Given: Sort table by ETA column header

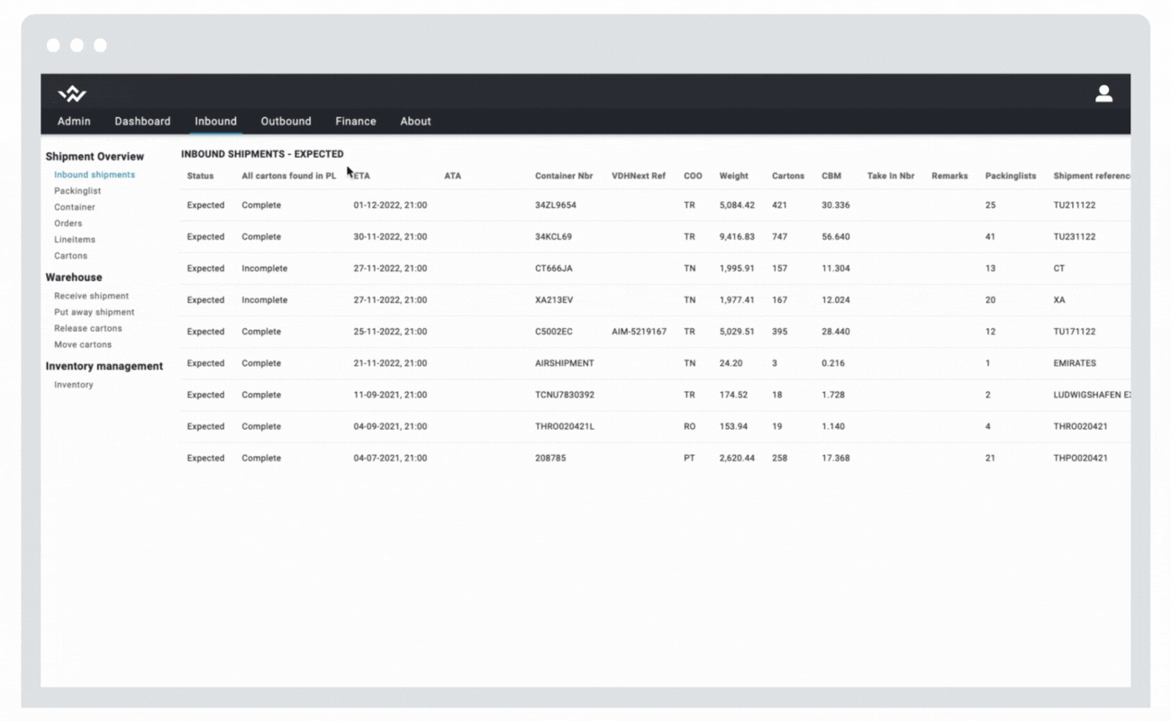Looking at the screenshot, I should [x=361, y=176].
